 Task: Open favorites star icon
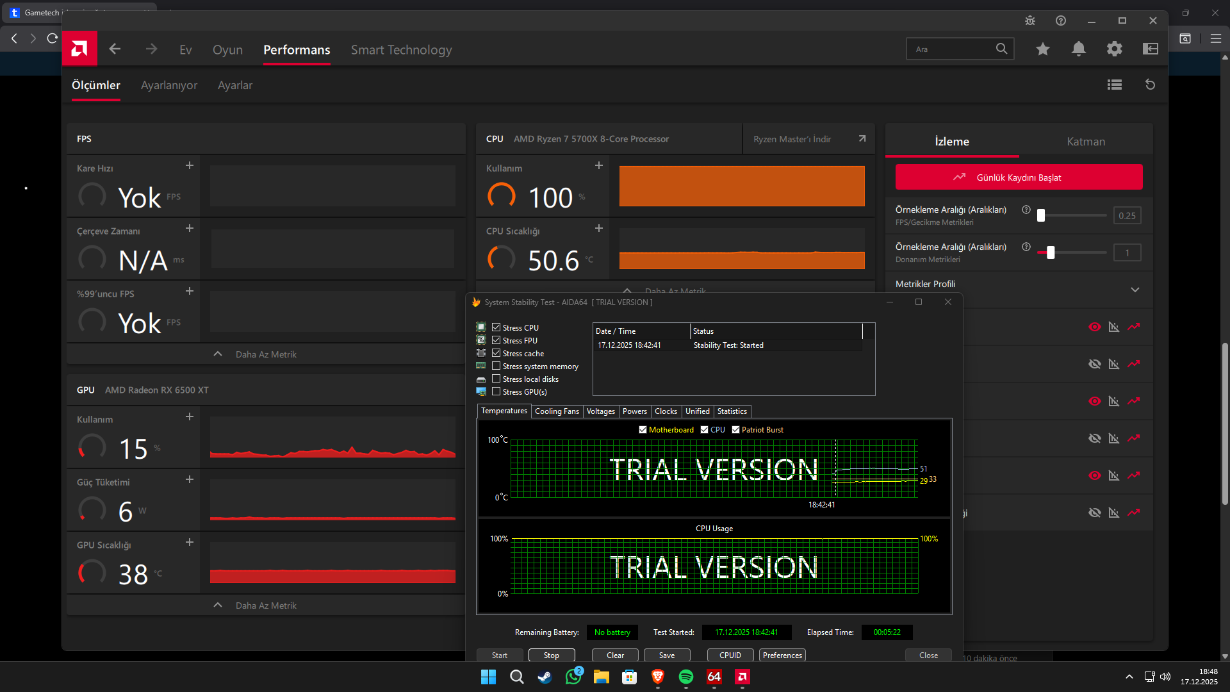pyautogui.click(x=1043, y=49)
